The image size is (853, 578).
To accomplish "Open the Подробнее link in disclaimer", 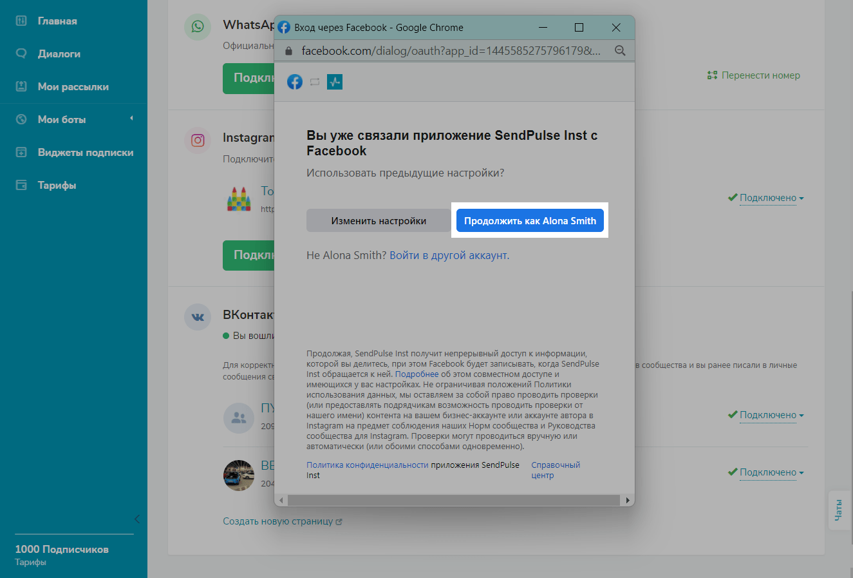I will [417, 374].
